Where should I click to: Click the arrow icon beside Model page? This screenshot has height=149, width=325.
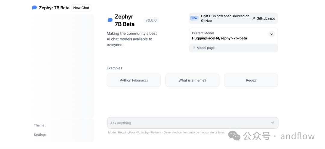click(x=194, y=48)
